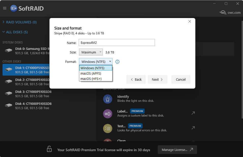
Task: Choose Windows (NTFS) from the list
Action: pos(96,68)
